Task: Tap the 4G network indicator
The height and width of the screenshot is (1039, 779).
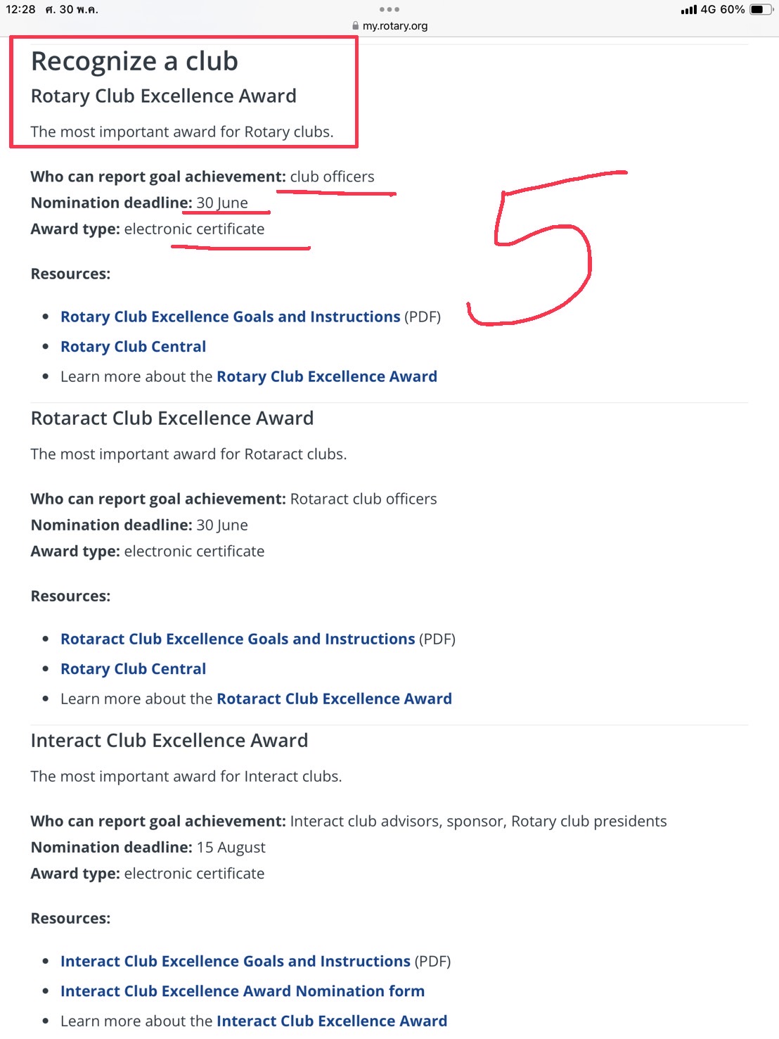Action: point(707,10)
